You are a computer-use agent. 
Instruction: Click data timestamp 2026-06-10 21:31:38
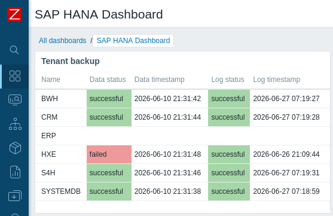point(167,191)
